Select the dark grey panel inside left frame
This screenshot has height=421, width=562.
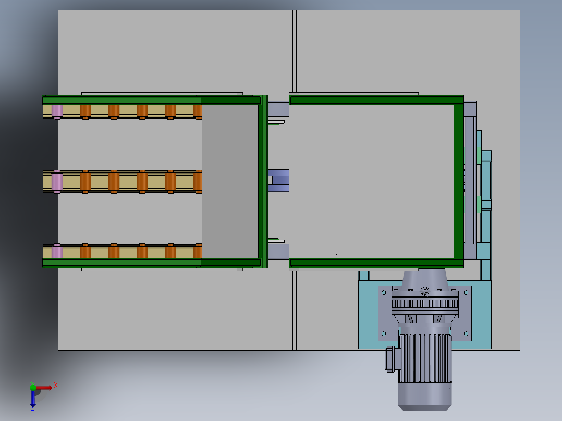coord(230,181)
